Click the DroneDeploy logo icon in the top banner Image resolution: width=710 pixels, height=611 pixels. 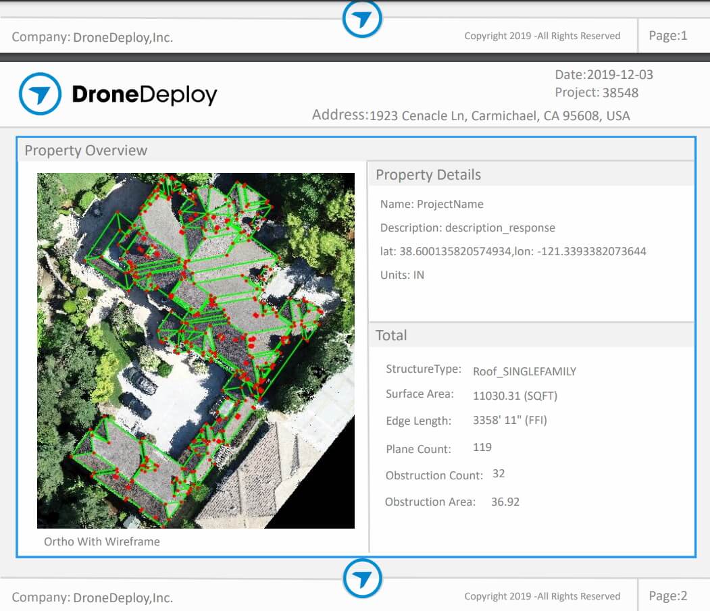click(362, 18)
